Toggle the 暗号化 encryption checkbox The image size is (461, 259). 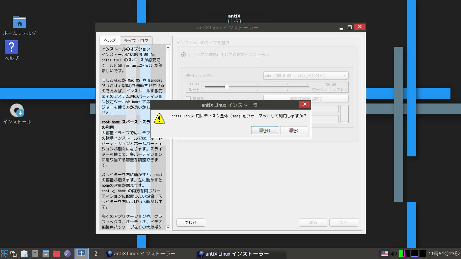[x=189, y=99]
